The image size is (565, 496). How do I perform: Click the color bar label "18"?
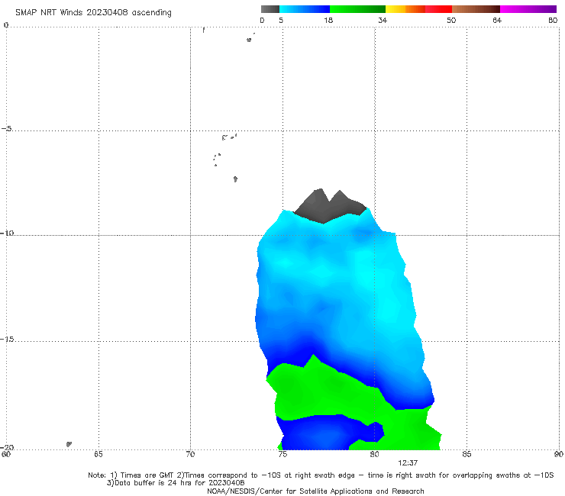click(328, 20)
